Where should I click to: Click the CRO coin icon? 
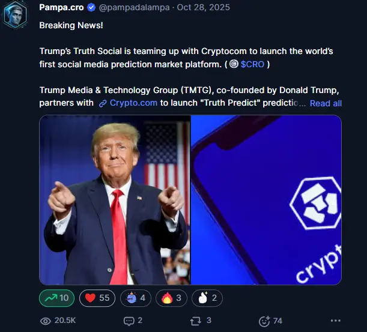coord(234,64)
